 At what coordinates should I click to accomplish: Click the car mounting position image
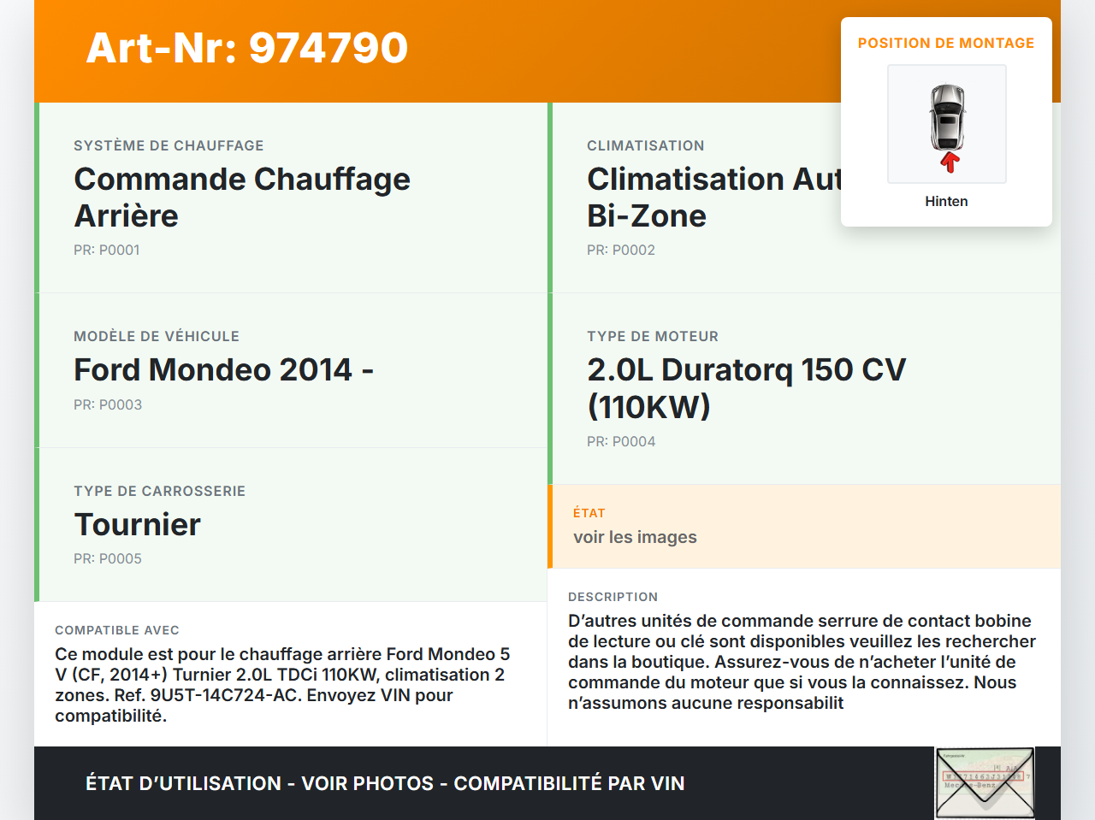click(947, 124)
